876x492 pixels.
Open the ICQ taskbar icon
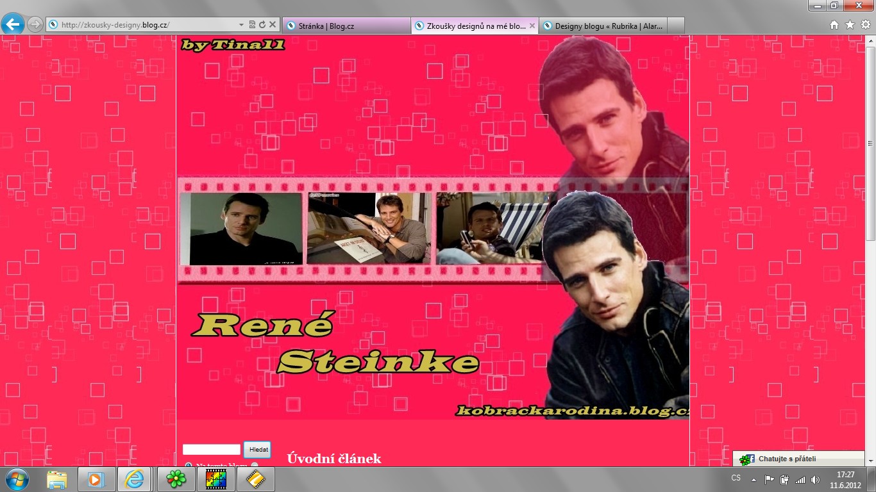(x=176, y=479)
